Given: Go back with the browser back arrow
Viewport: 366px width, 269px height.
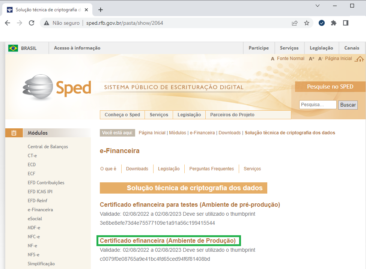Looking at the screenshot, I should [8, 23].
